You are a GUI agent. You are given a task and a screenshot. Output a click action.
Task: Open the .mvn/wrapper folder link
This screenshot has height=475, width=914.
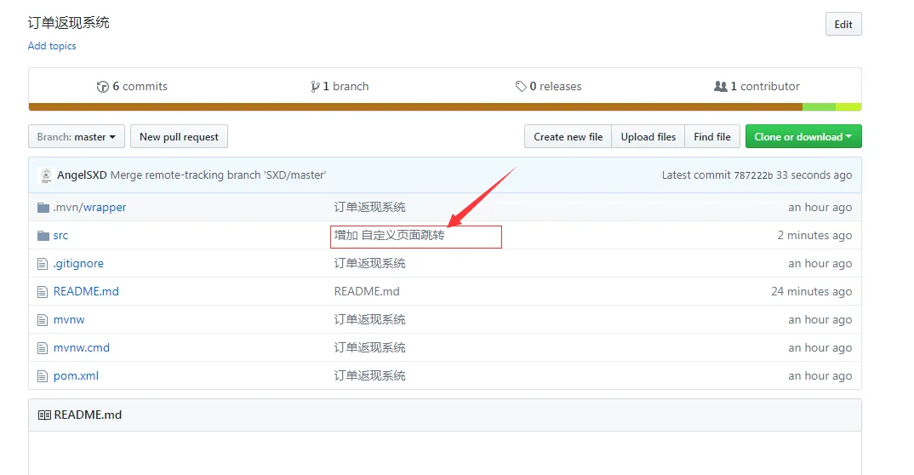pyautogui.click(x=89, y=208)
